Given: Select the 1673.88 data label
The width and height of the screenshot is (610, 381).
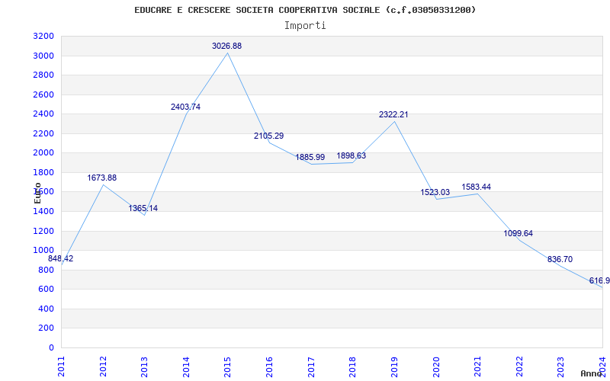Looking at the screenshot, I should (102, 178).
